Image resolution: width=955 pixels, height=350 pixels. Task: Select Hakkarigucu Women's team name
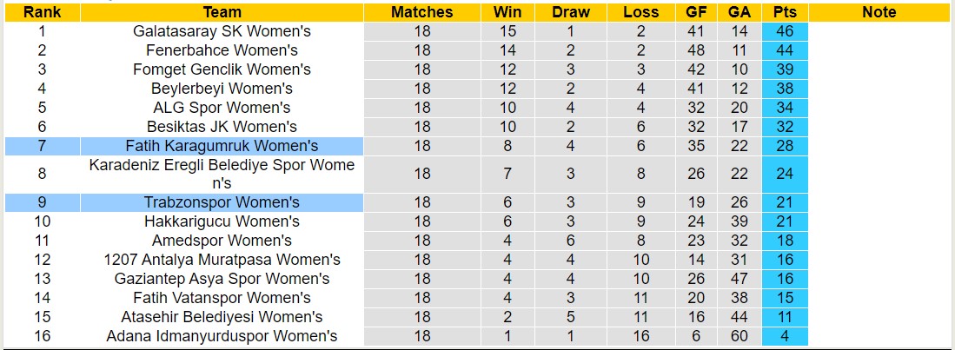(222, 221)
